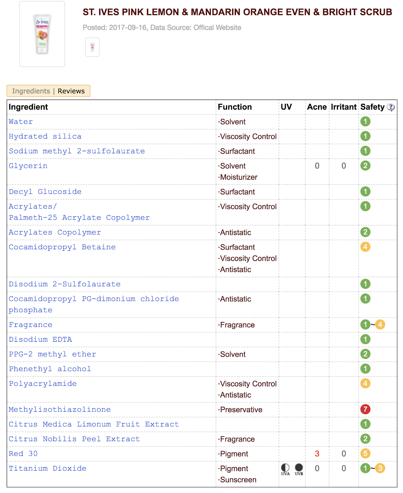Click safety badge 2 for Acrylates Copolymer
This screenshot has height=493, width=403.
365,232
